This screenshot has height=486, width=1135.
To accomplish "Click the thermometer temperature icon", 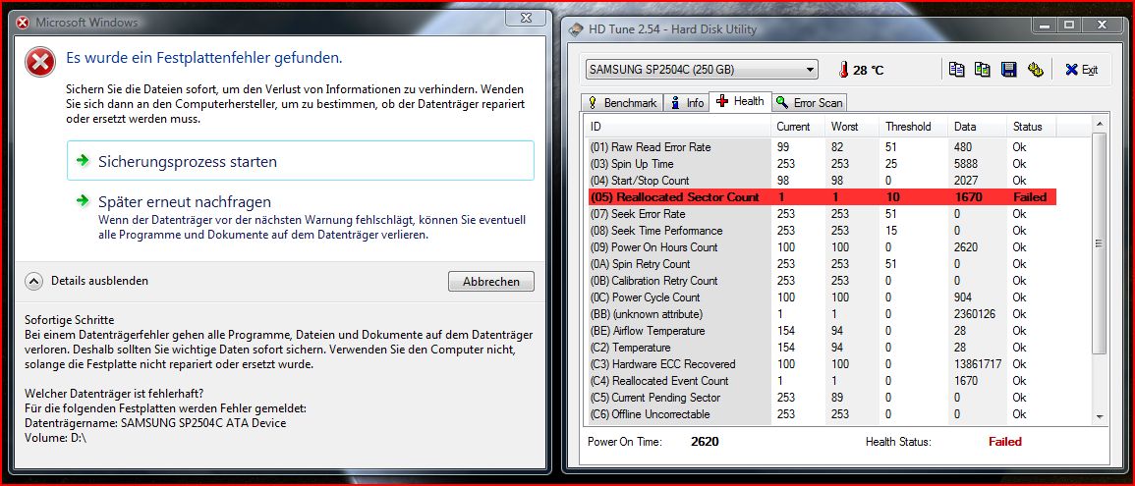I will click(843, 70).
